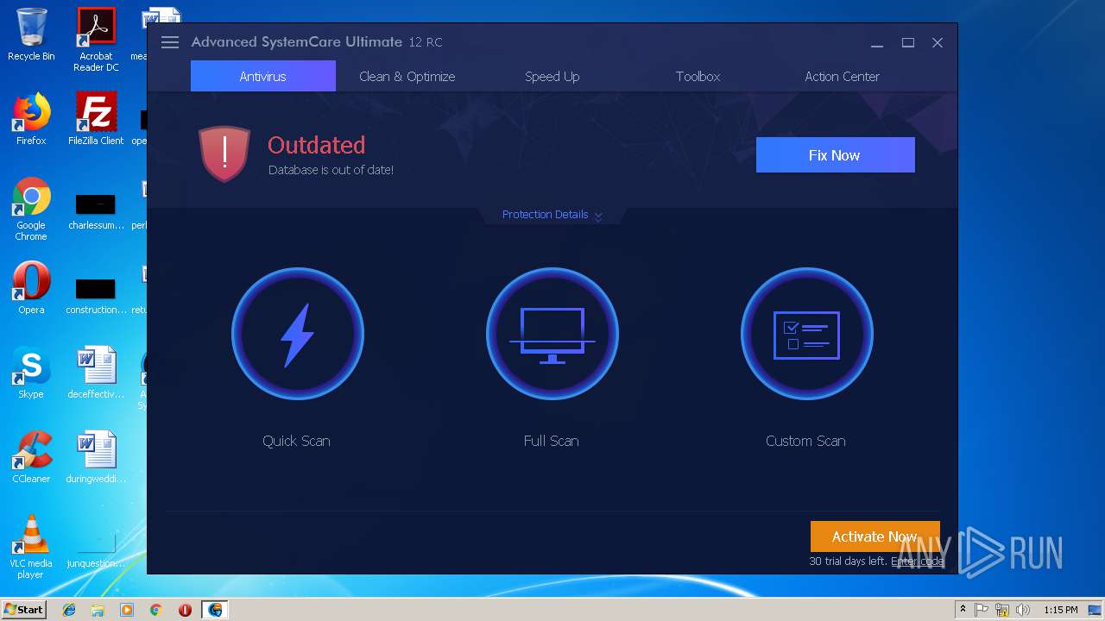Click the Custom Scan label
The height and width of the screenshot is (621, 1105).
point(805,441)
